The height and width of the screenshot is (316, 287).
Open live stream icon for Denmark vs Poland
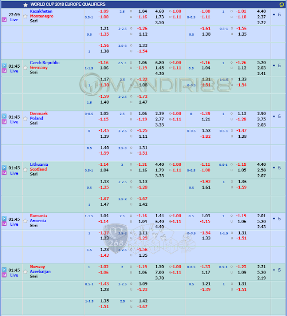[x=4, y=117]
